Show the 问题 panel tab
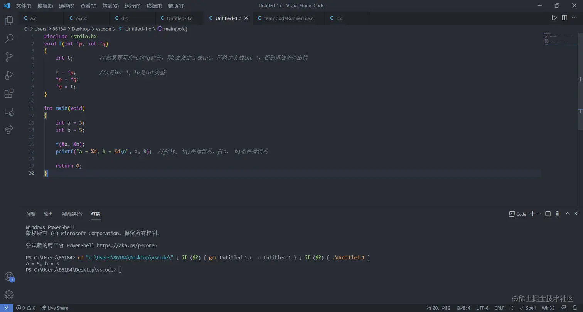The height and width of the screenshot is (312, 583). pos(30,214)
